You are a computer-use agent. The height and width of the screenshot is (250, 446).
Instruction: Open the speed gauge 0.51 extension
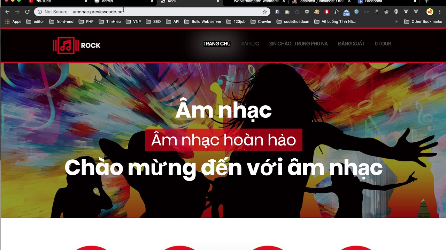346,12
